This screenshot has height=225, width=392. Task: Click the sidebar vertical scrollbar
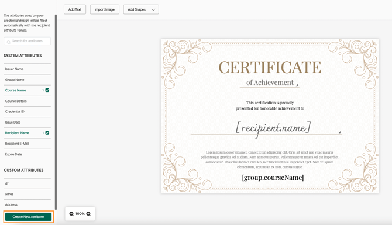pyautogui.click(x=56, y=112)
